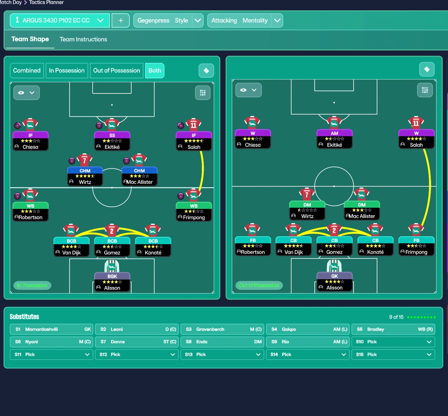448x416 pixels.
Task: Click the purple instruction icon beside Ekitiké's SS shirt
Action: click(x=99, y=125)
